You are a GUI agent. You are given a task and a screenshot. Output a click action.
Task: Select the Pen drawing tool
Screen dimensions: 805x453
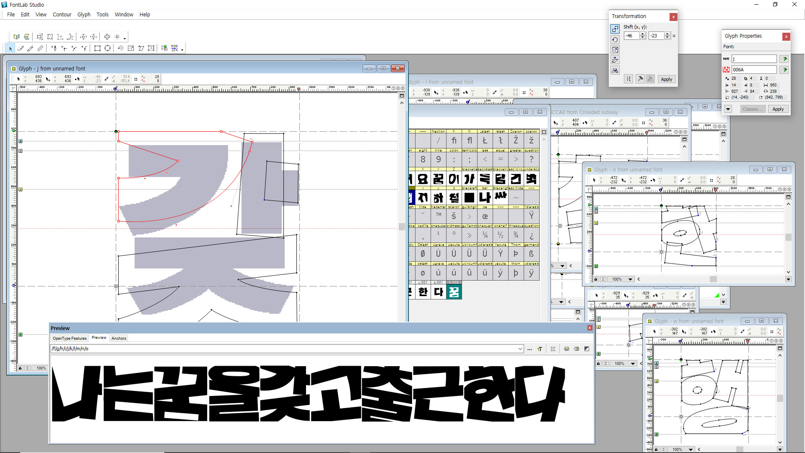pyautogui.click(x=54, y=48)
